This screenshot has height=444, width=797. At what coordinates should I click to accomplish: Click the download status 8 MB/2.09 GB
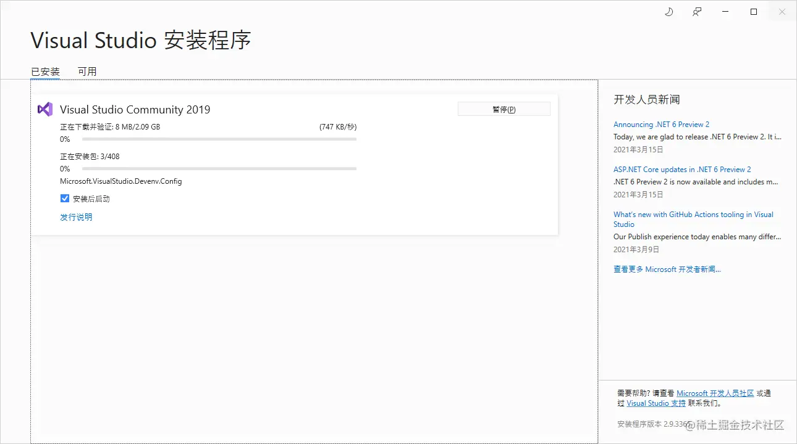[x=110, y=127]
